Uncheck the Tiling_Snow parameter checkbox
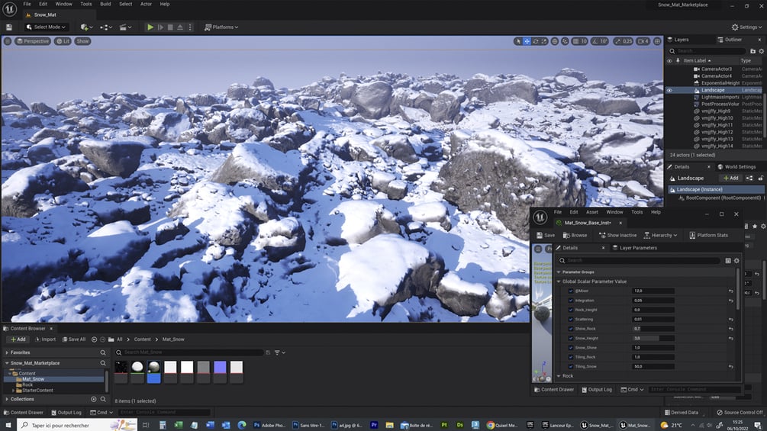767x431 pixels. click(x=570, y=366)
